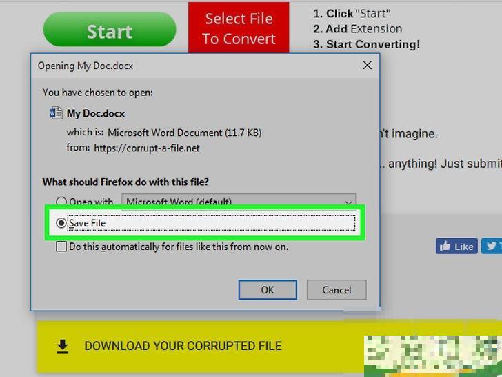This screenshot has width=502, height=377.
Task: Click DOWNLOAD YOUR CORRUPTED FILE text
Action: click(183, 346)
